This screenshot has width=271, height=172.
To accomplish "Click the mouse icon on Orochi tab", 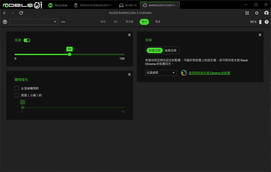I will [76, 5].
